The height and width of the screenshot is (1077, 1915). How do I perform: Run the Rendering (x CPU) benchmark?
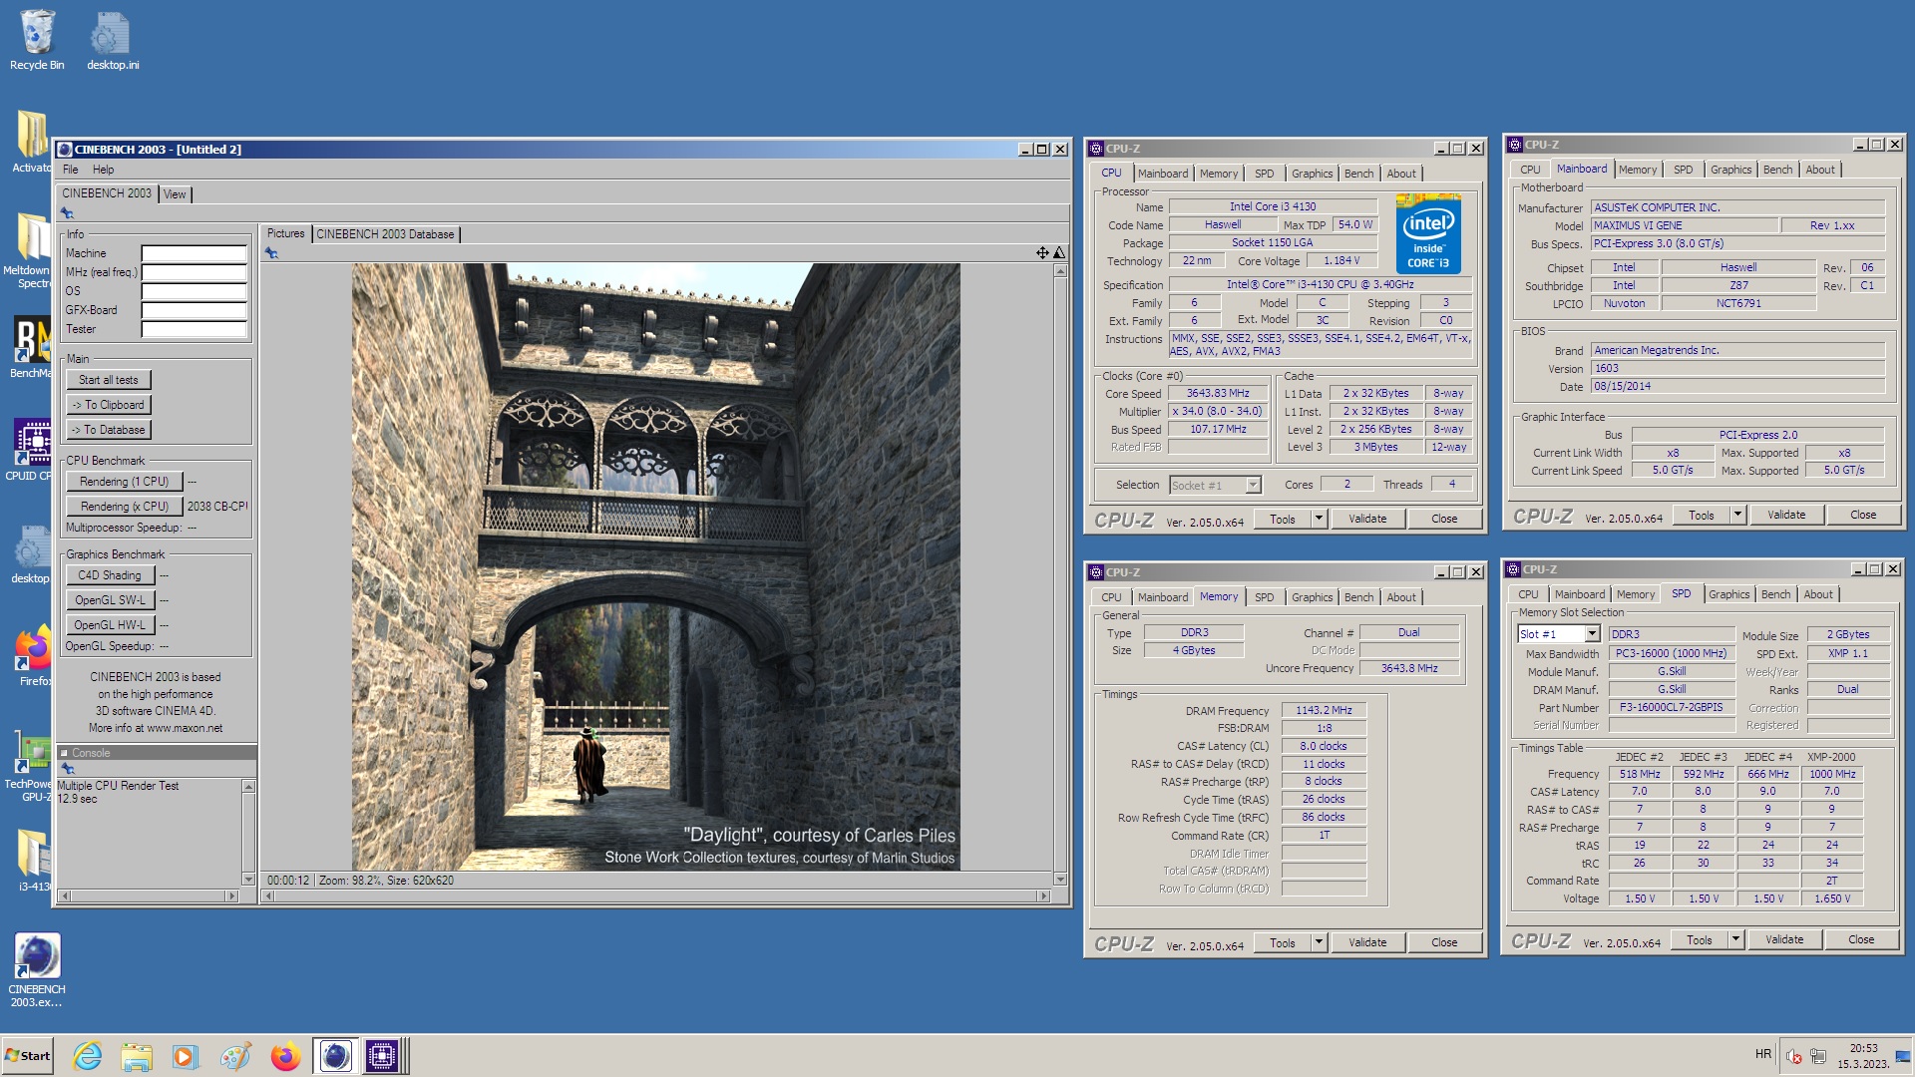coord(124,507)
